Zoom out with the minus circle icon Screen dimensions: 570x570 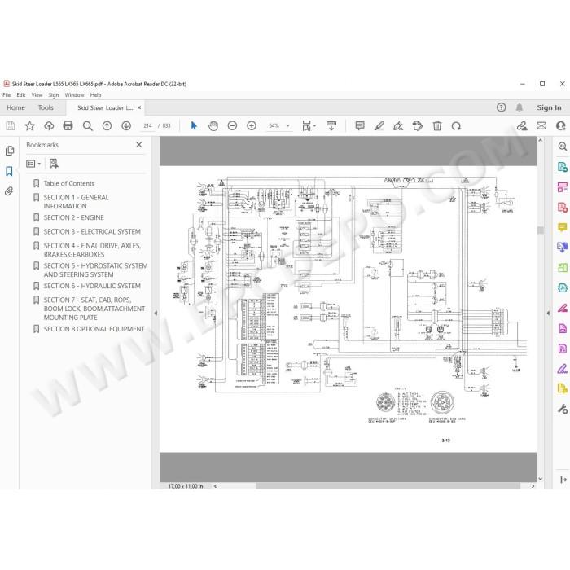click(x=232, y=125)
